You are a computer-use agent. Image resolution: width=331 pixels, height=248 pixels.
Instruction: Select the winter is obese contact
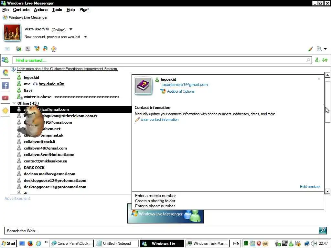pos(71,97)
